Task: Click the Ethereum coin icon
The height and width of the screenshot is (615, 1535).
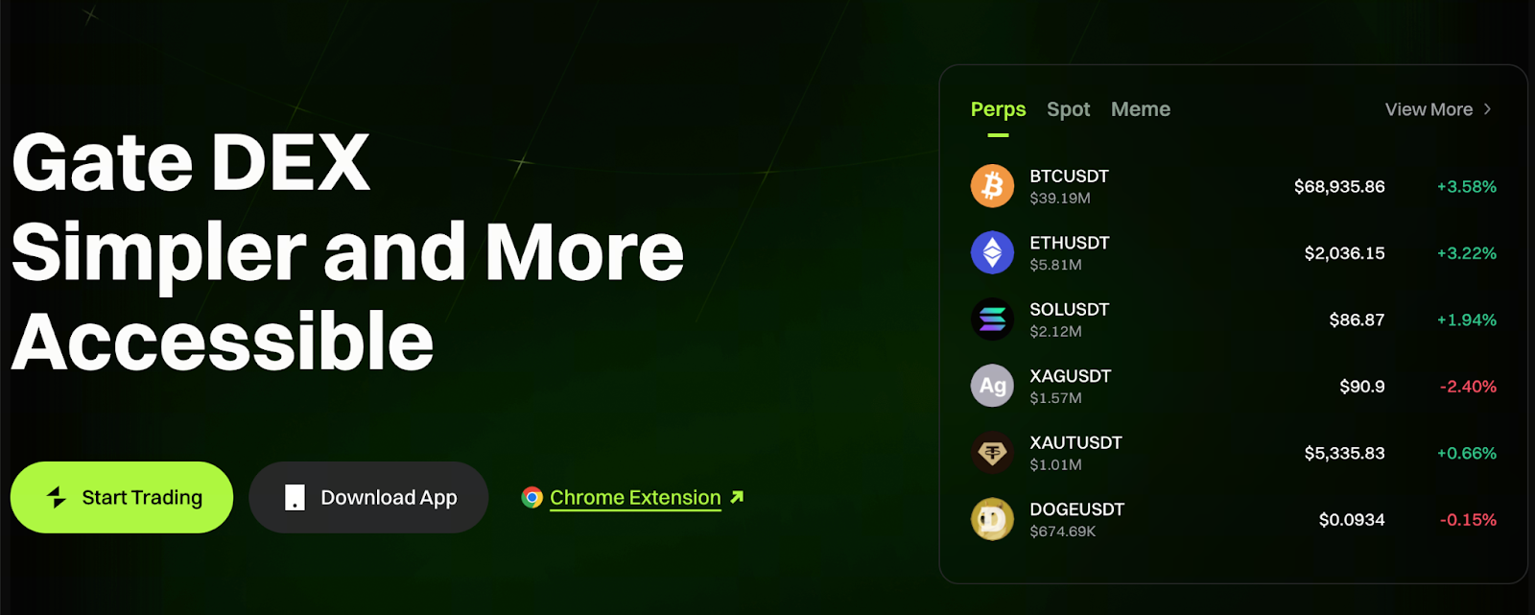Action: (992, 253)
